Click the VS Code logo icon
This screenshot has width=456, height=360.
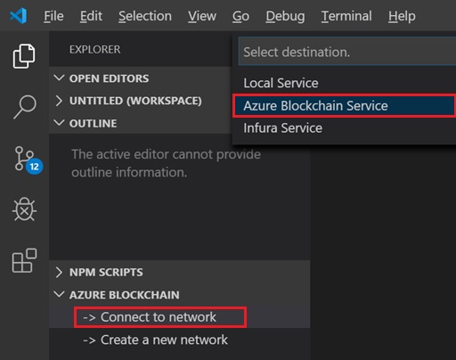(18, 16)
